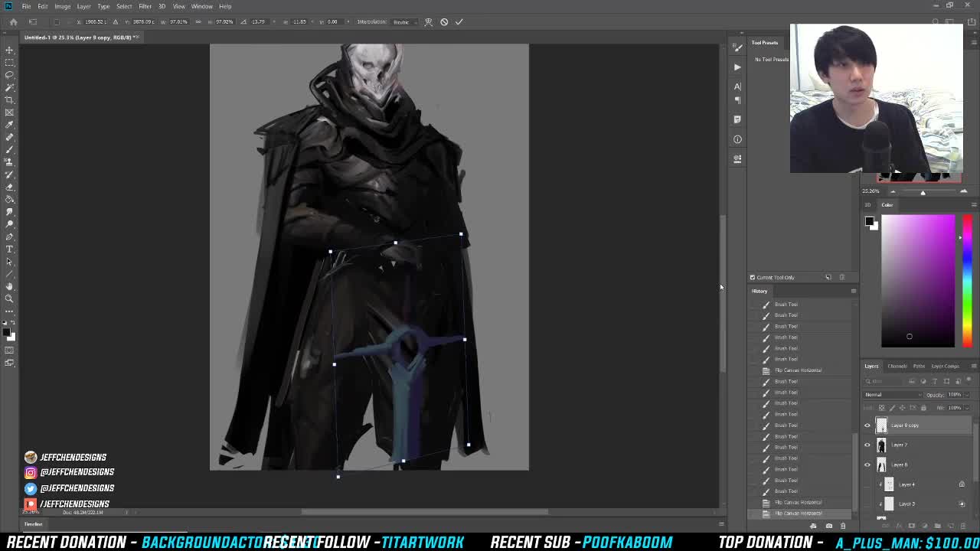Screen dimensions: 980x551
Task: Open the Tool Presets panel
Action: [764, 43]
